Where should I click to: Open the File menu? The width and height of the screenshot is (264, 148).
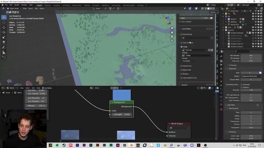6,5
